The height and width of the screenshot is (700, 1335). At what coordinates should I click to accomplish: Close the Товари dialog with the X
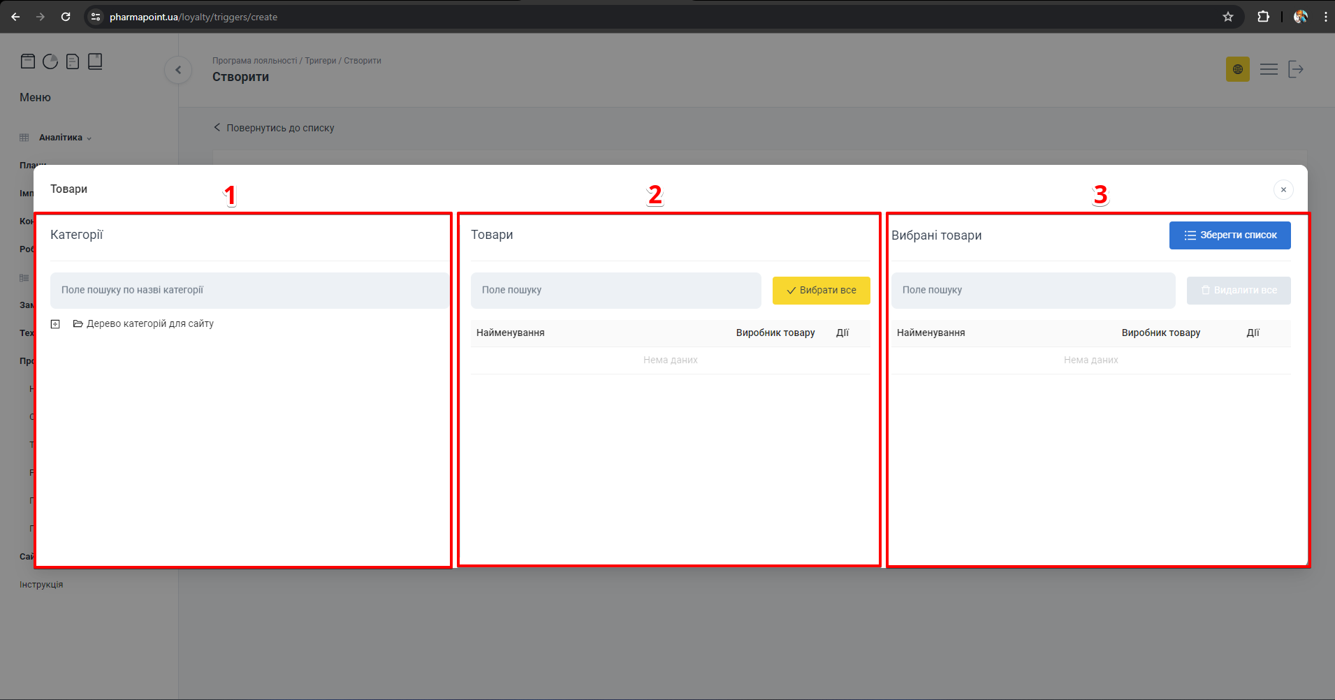point(1283,190)
